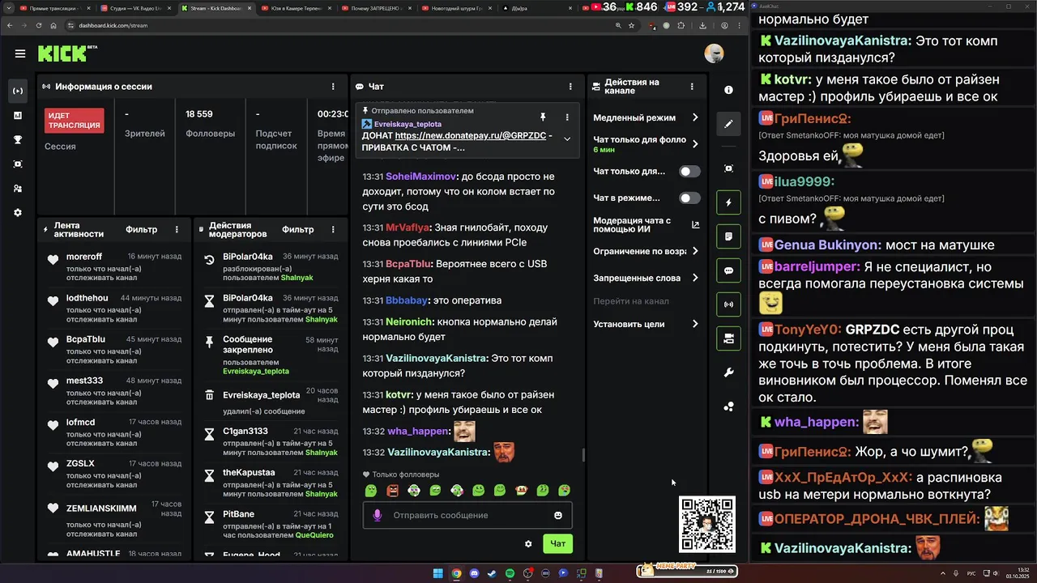Open activity feed options menu
Viewport: 1037px width, 583px height.
[177, 230]
